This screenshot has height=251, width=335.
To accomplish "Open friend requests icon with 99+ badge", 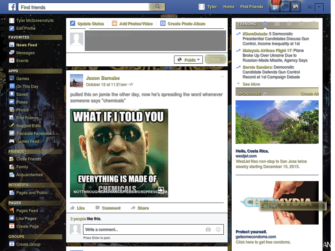I will pyautogui.click(x=275, y=7).
